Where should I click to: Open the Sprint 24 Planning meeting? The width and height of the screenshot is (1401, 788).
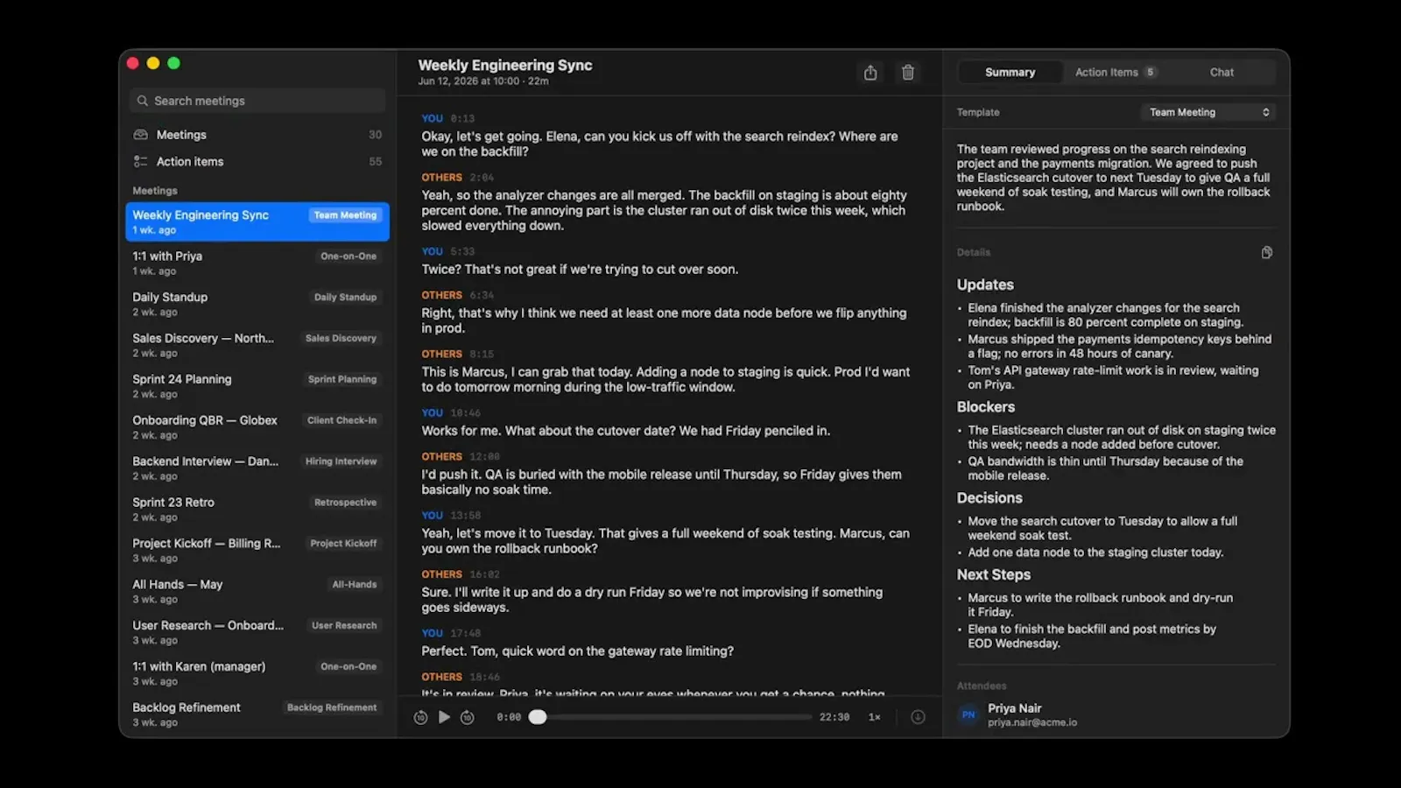point(257,386)
